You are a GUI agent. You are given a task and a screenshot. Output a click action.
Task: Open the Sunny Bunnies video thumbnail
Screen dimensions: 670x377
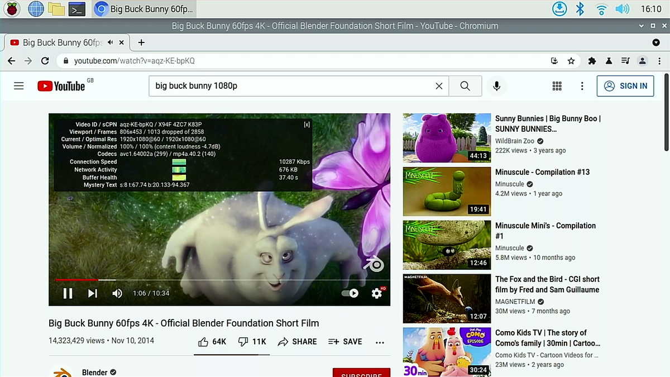[x=447, y=138]
